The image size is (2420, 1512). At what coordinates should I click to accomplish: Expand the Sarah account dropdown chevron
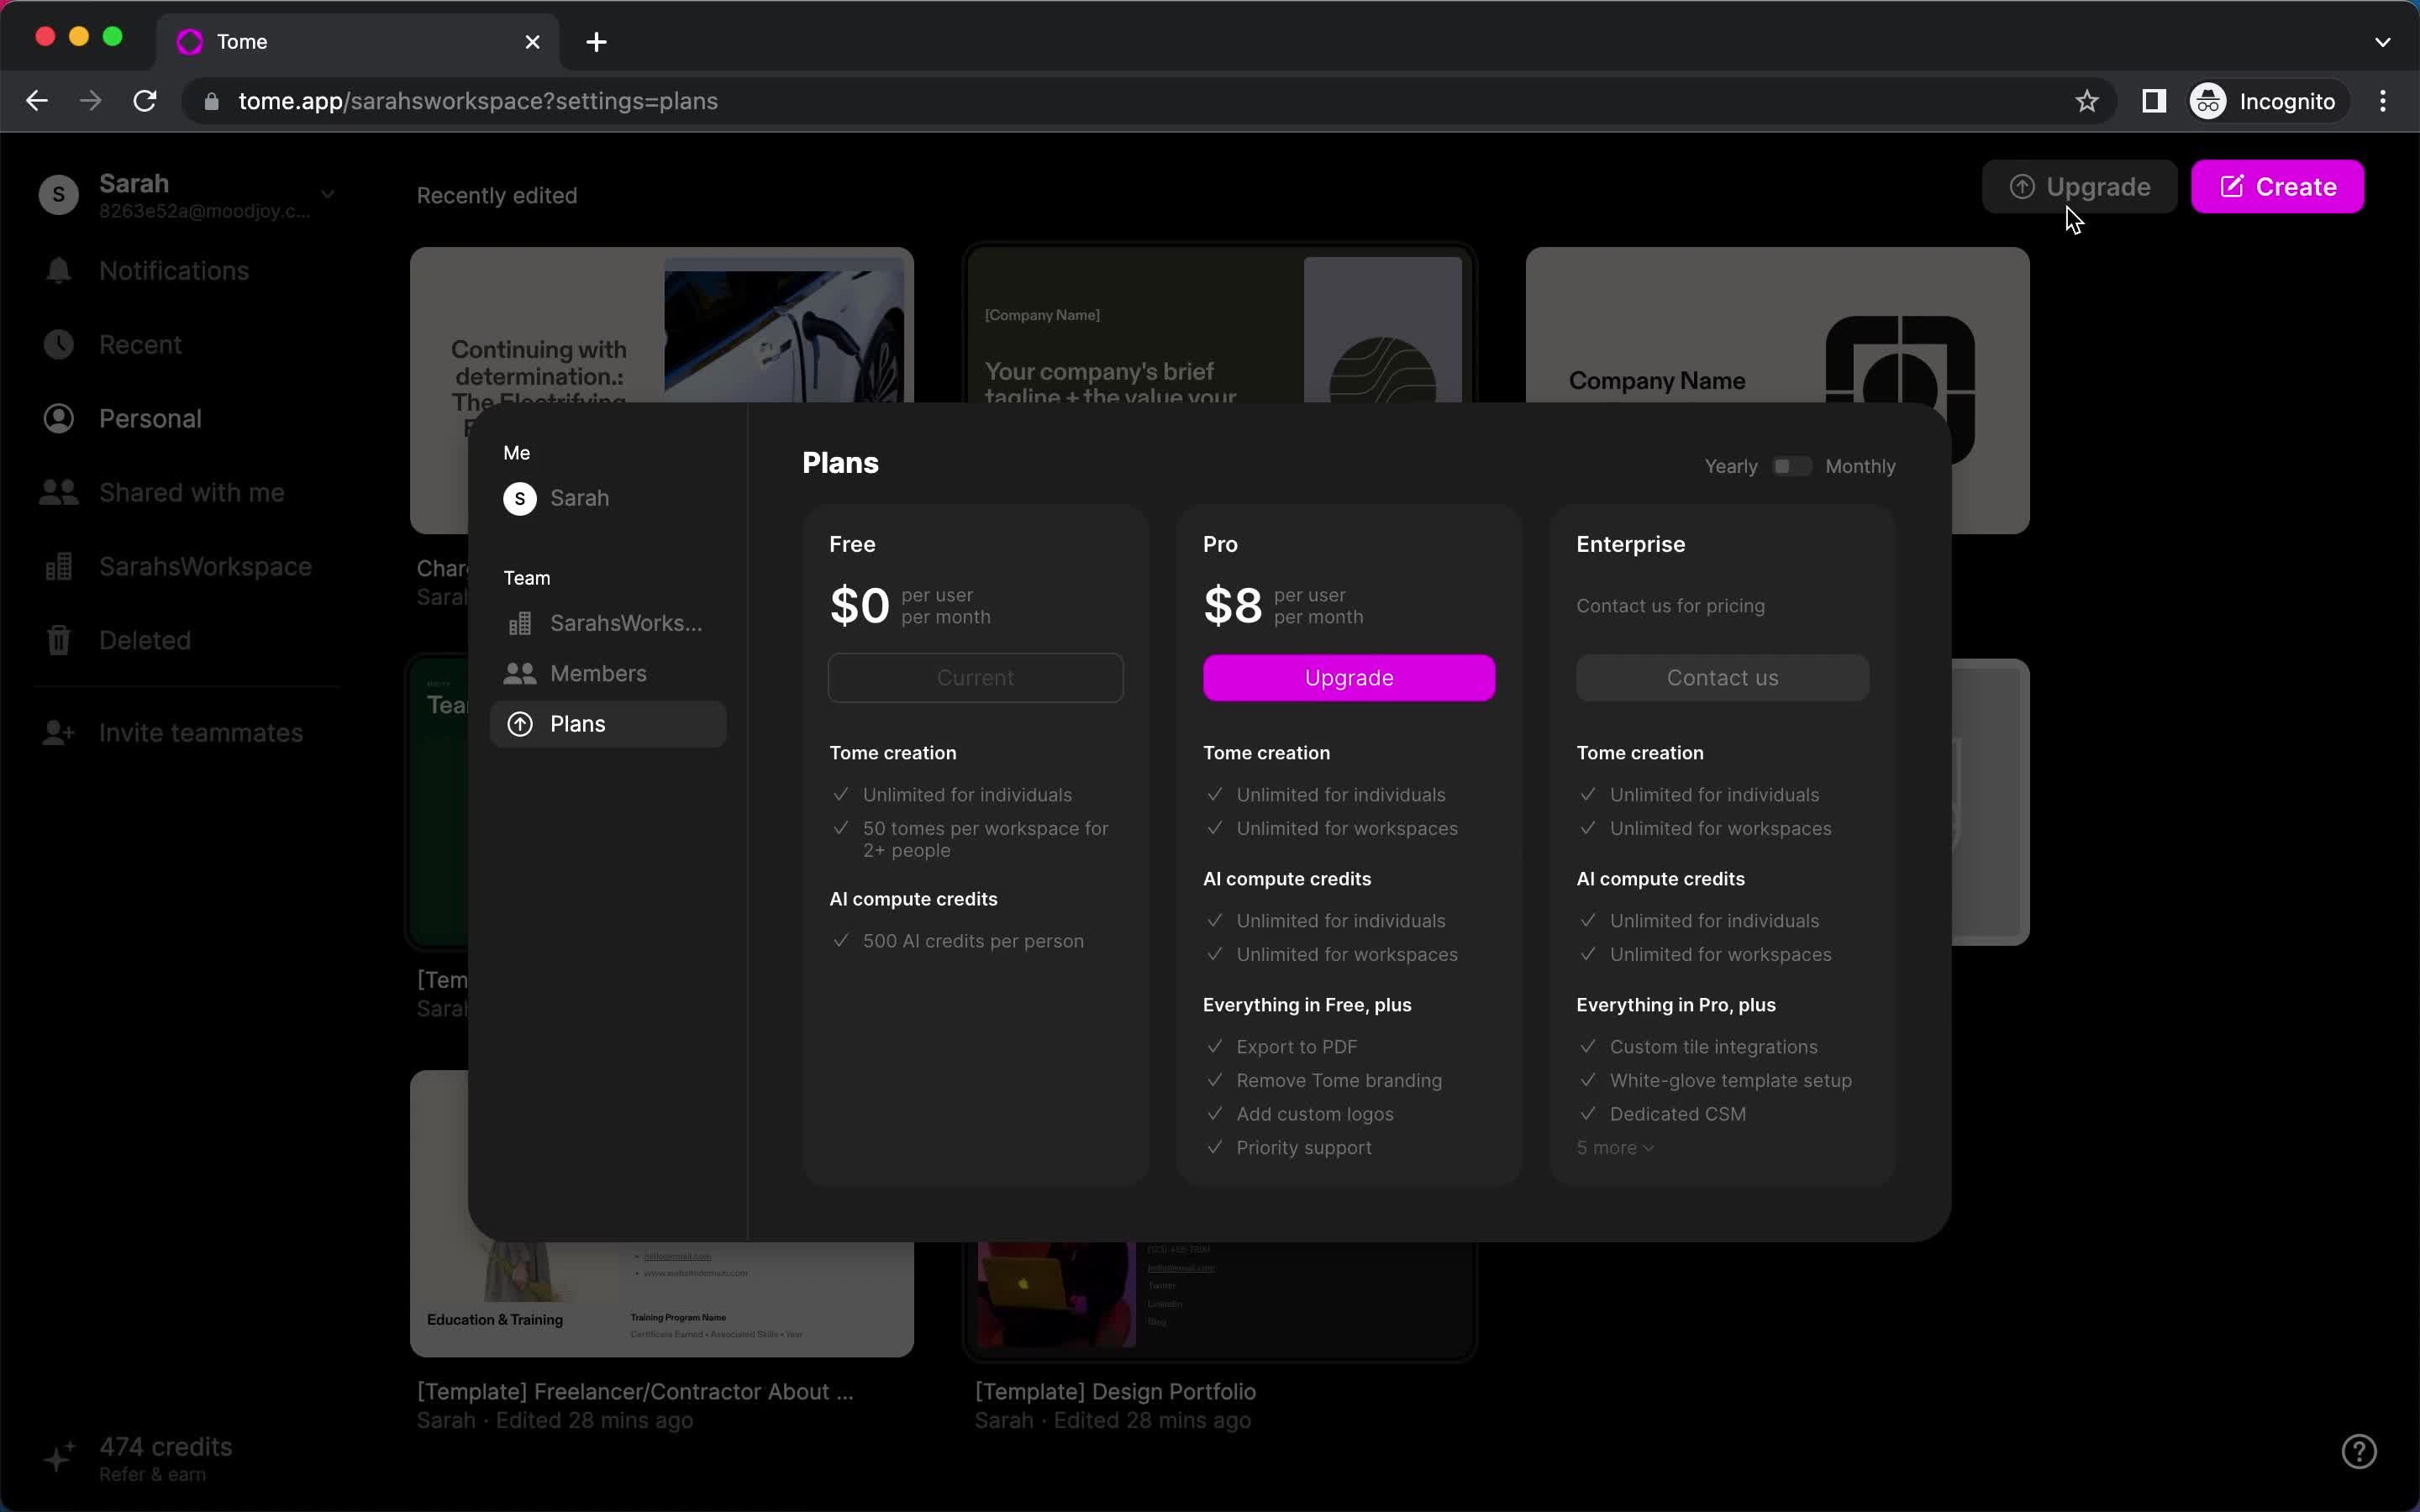pos(327,194)
